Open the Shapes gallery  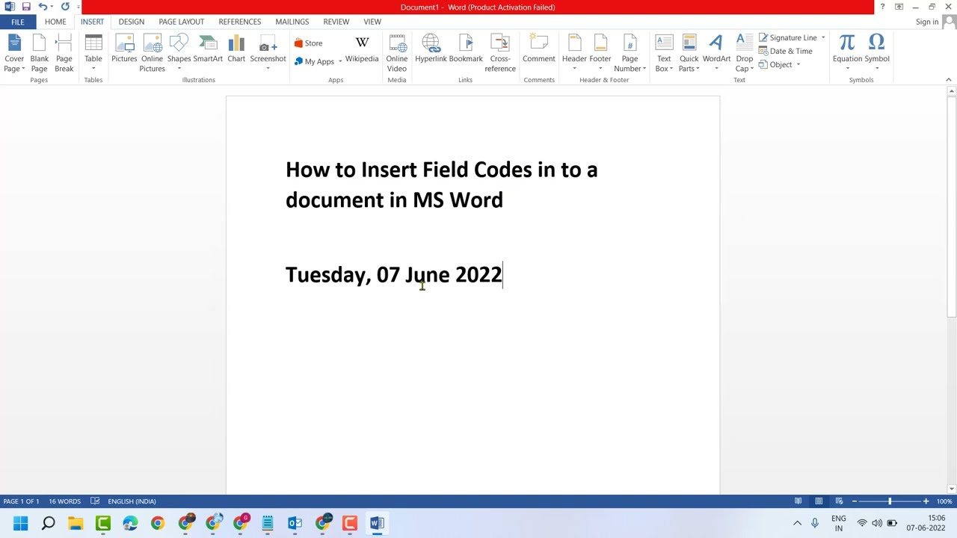tap(179, 53)
